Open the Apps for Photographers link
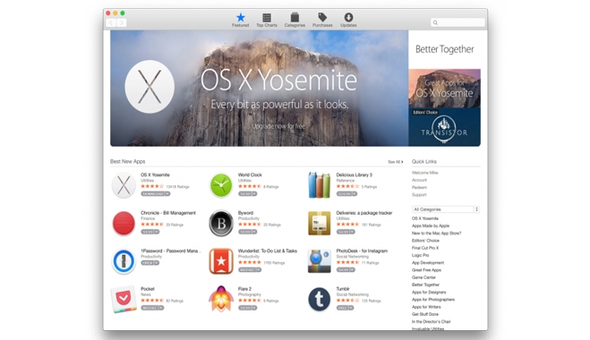The height and width of the screenshot is (340, 590). pyautogui.click(x=433, y=300)
